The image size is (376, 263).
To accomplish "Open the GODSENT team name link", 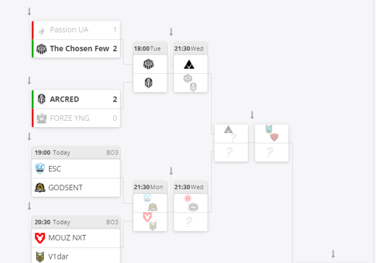I will tap(66, 187).
